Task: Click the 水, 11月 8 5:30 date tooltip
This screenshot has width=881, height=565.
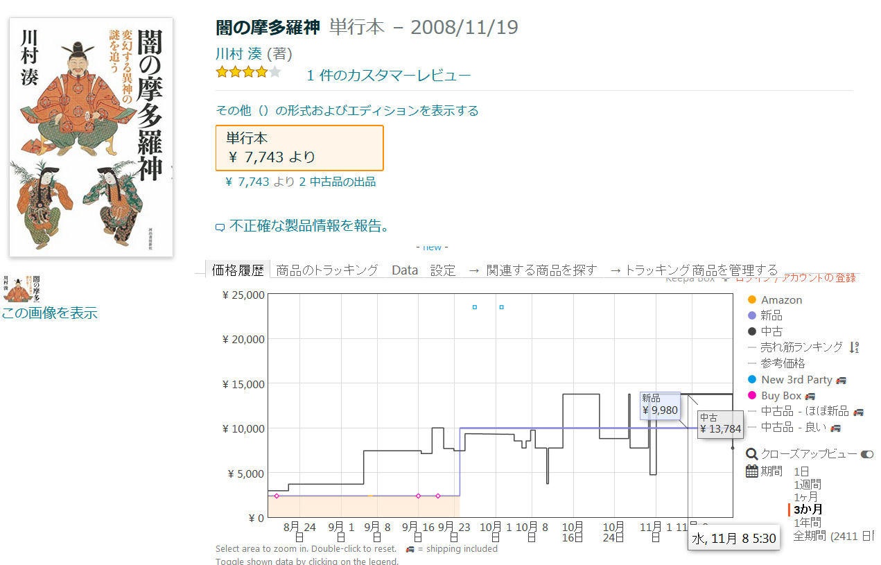Action: (x=733, y=538)
